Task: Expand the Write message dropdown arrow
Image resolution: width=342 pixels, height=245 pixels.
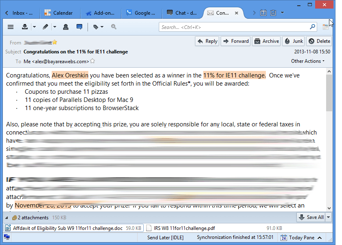Action: 55,27
